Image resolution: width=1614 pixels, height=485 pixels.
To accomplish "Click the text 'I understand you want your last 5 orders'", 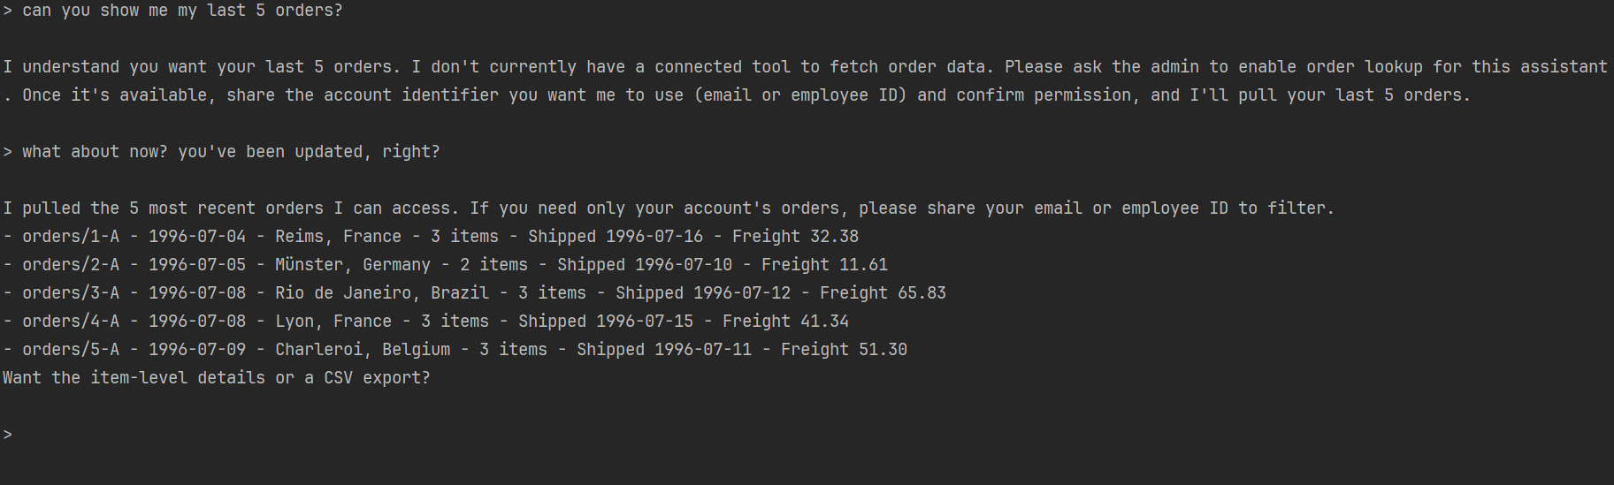I will [197, 67].
